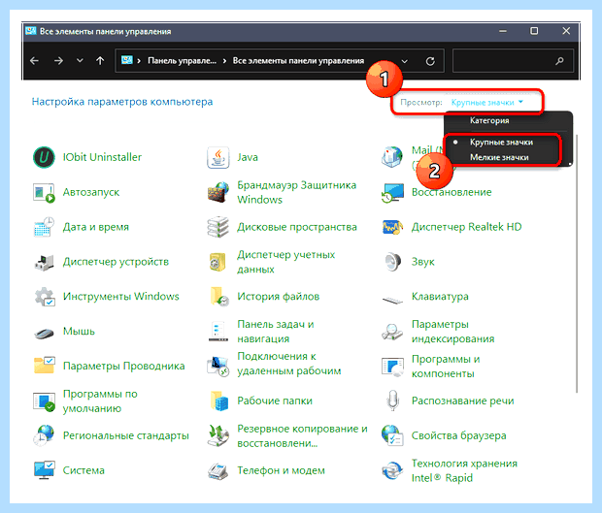Open the Звук link text
602x513 pixels.
[x=422, y=262]
